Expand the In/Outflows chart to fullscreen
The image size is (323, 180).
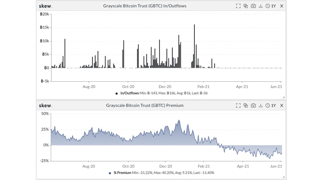[x=238, y=6]
